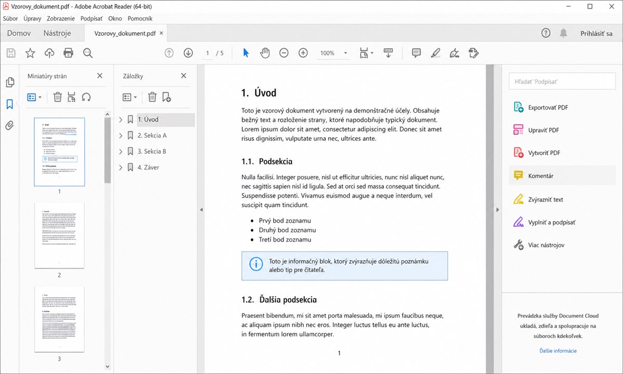Close the Miniatúry strán panel
Screen dimensions: 623x374
point(100,76)
